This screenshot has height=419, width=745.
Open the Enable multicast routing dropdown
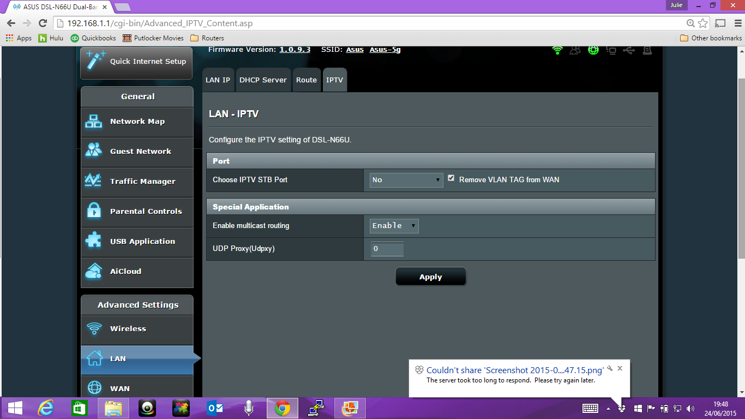point(394,226)
